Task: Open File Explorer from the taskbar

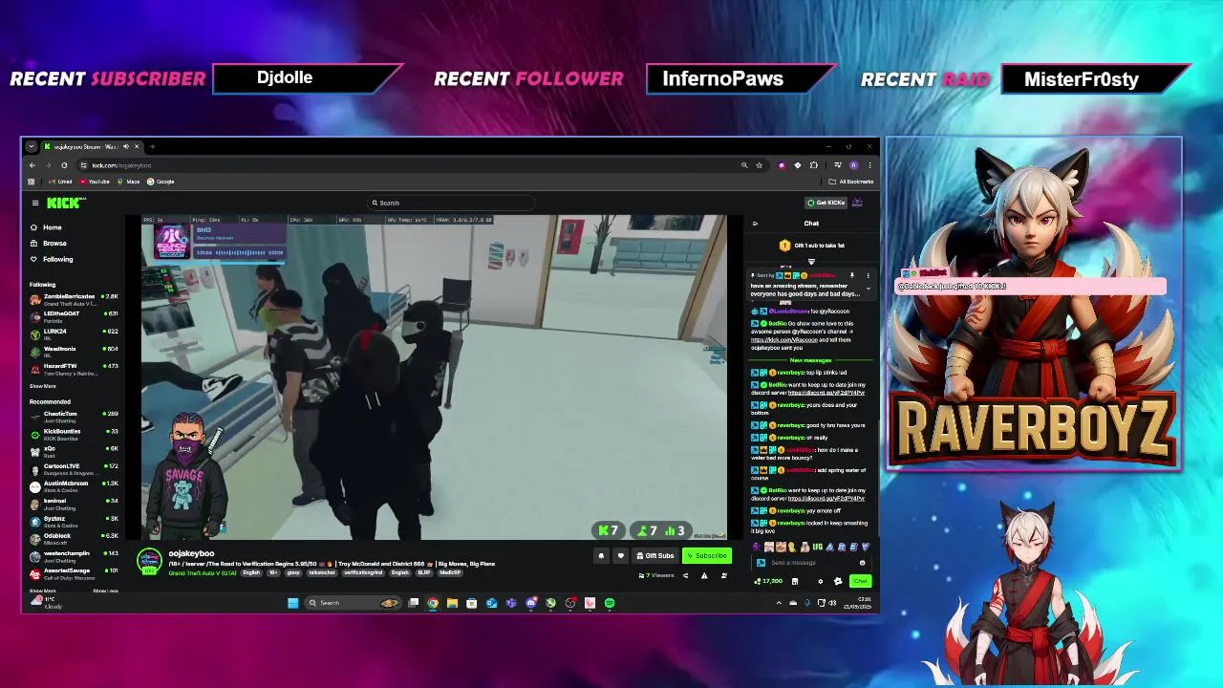Action: coord(452,603)
